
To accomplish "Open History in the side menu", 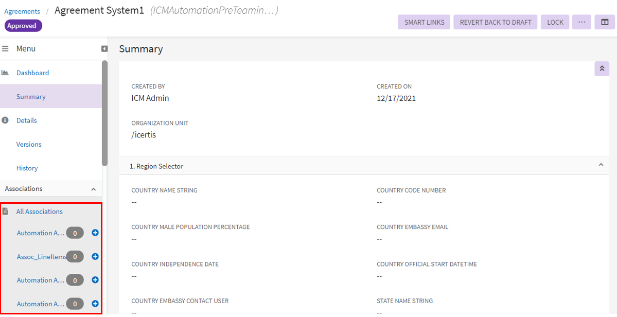I will (x=27, y=168).
